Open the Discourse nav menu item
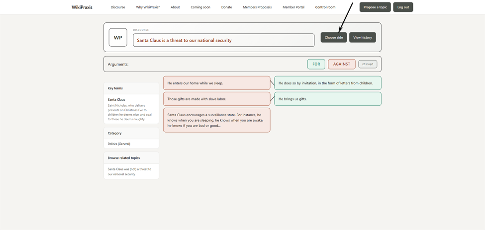 (x=118, y=7)
